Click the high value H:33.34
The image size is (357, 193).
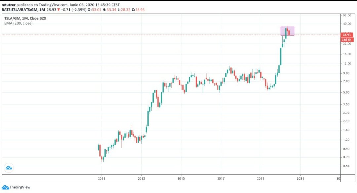109,10
